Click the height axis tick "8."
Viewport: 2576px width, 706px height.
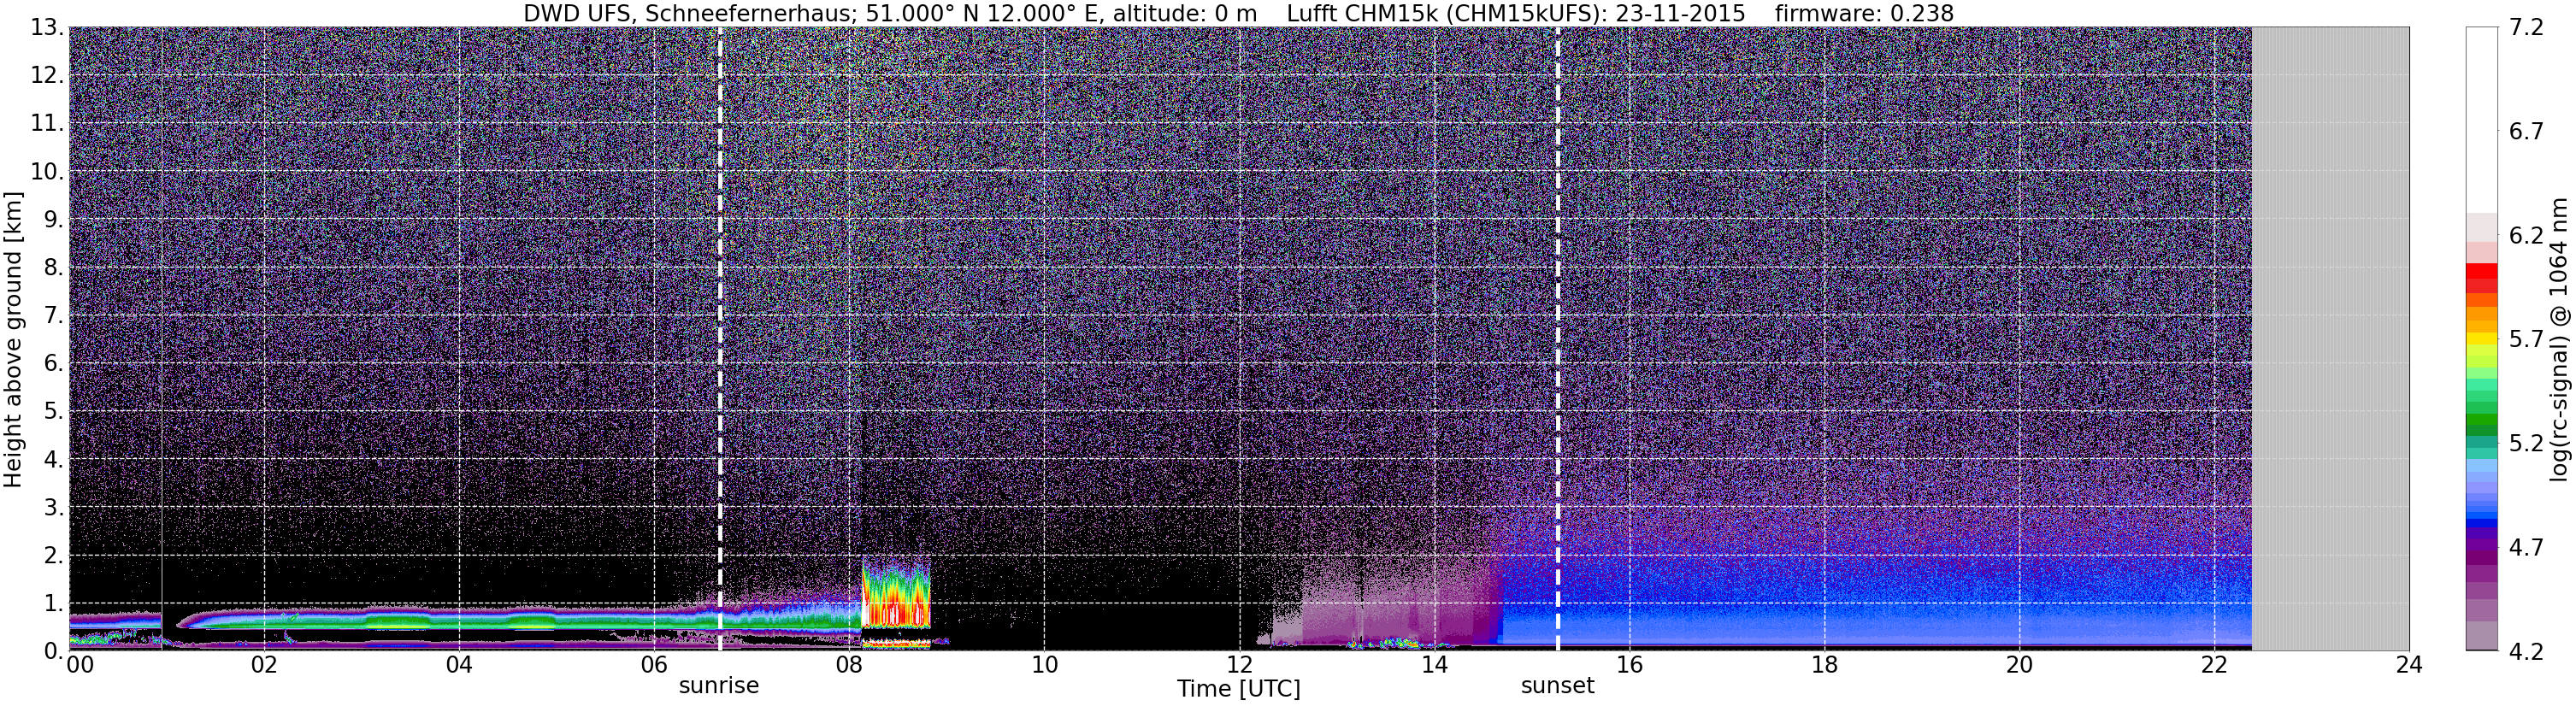point(54,268)
